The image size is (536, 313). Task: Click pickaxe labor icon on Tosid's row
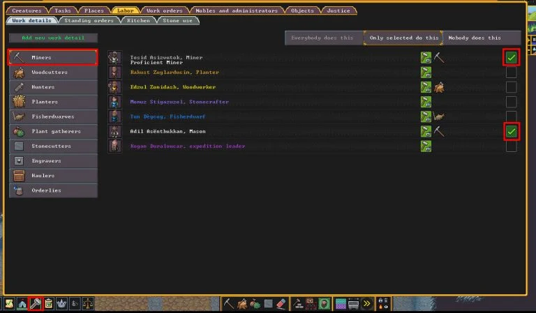click(439, 57)
